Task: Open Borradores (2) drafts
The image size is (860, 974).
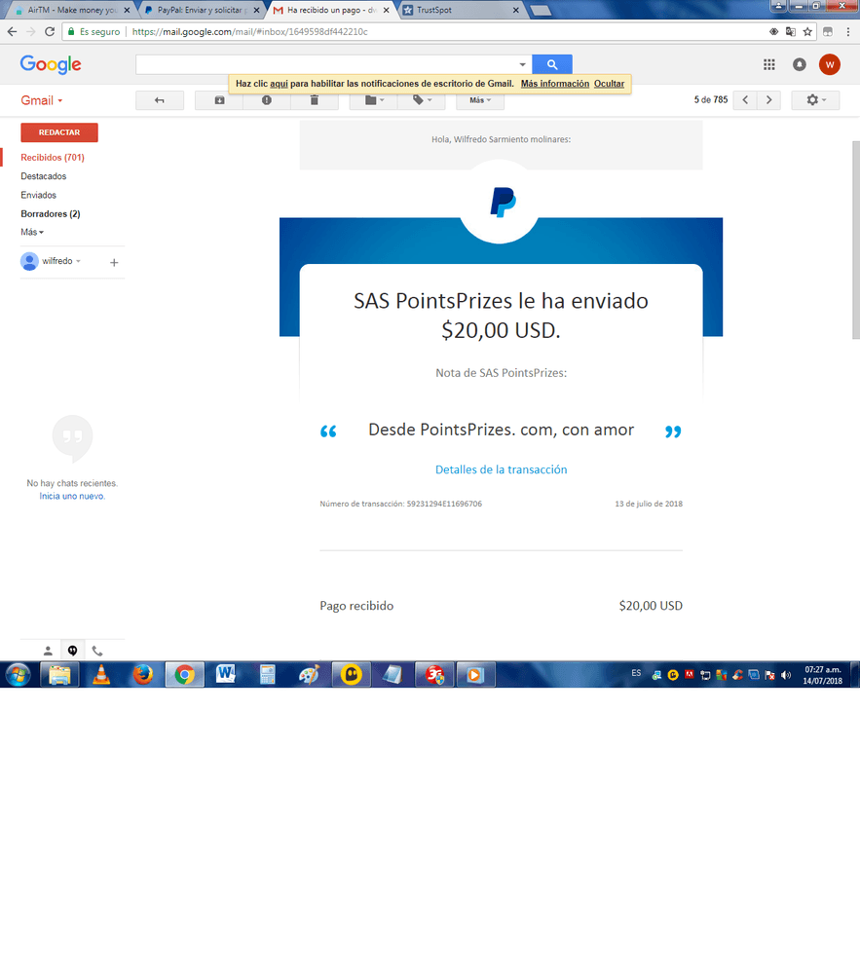Action: [51, 213]
